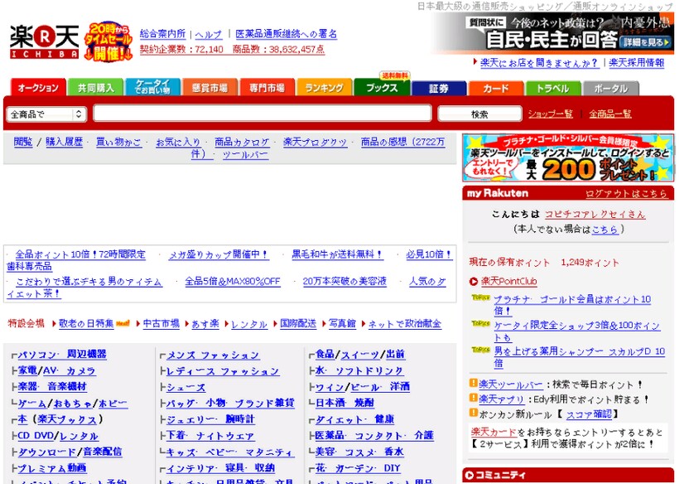
Task: Switch to the 懸賞市場 tab
Action: point(210,88)
